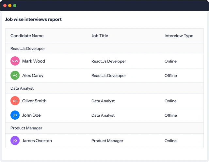Screen dimensions: 209x162
Task: Select the Interview Type column header
Action: [179, 36]
